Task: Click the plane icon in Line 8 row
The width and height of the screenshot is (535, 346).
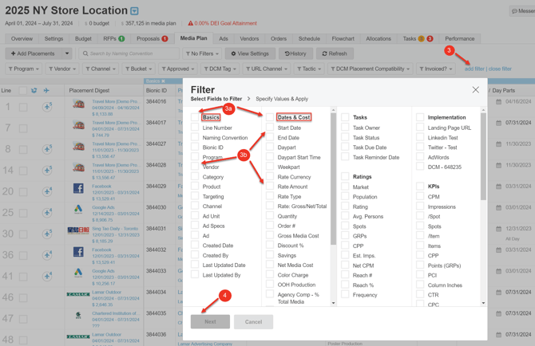Action: (47, 149)
